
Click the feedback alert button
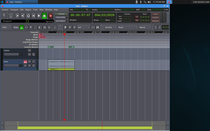155,21
